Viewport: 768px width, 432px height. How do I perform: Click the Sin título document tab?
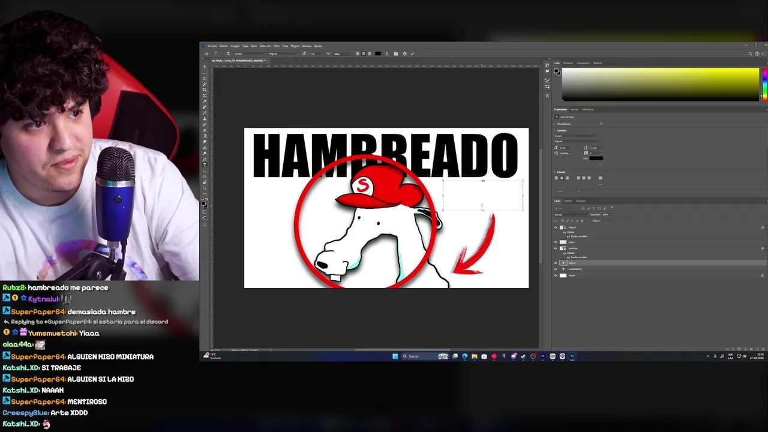tap(238, 61)
